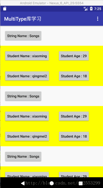Screen dimensions: 103x188
Task: Click the second 'Student Age : 18' button
Action: tap(74, 136)
